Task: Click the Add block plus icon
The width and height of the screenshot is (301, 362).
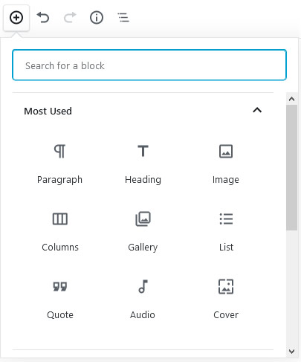Action: coord(16,18)
